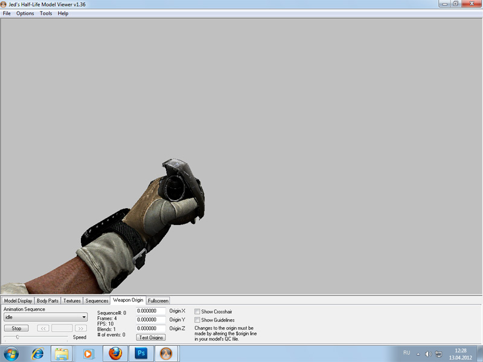483x362 pixels.
Task: Switch to the Body Parts tab
Action: point(48,300)
